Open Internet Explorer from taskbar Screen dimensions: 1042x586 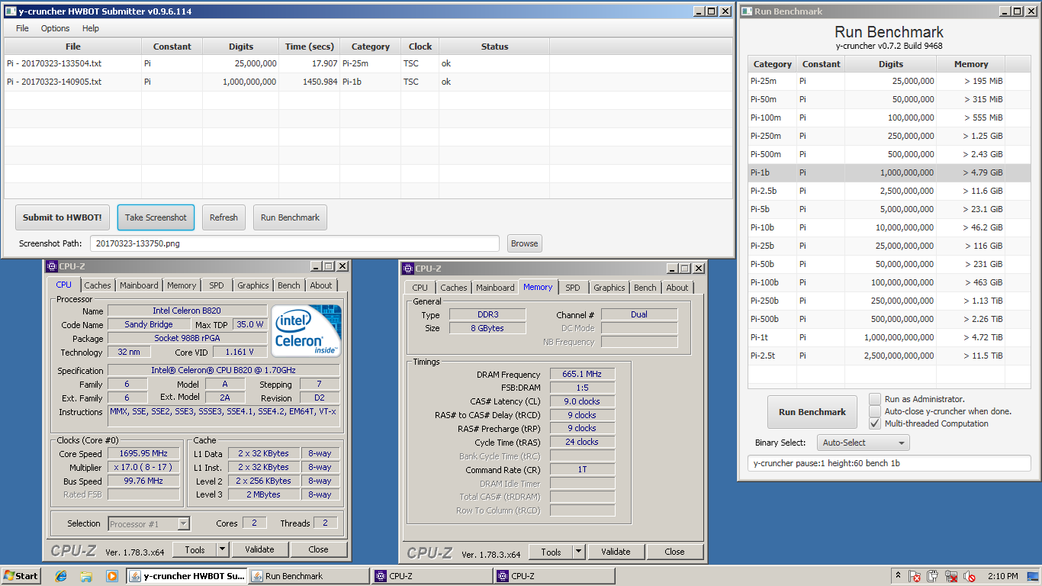(x=61, y=576)
